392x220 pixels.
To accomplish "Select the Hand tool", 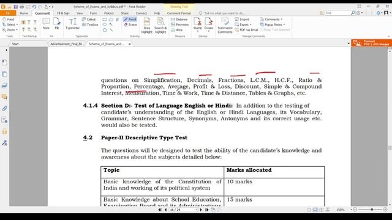I will coord(8,19).
